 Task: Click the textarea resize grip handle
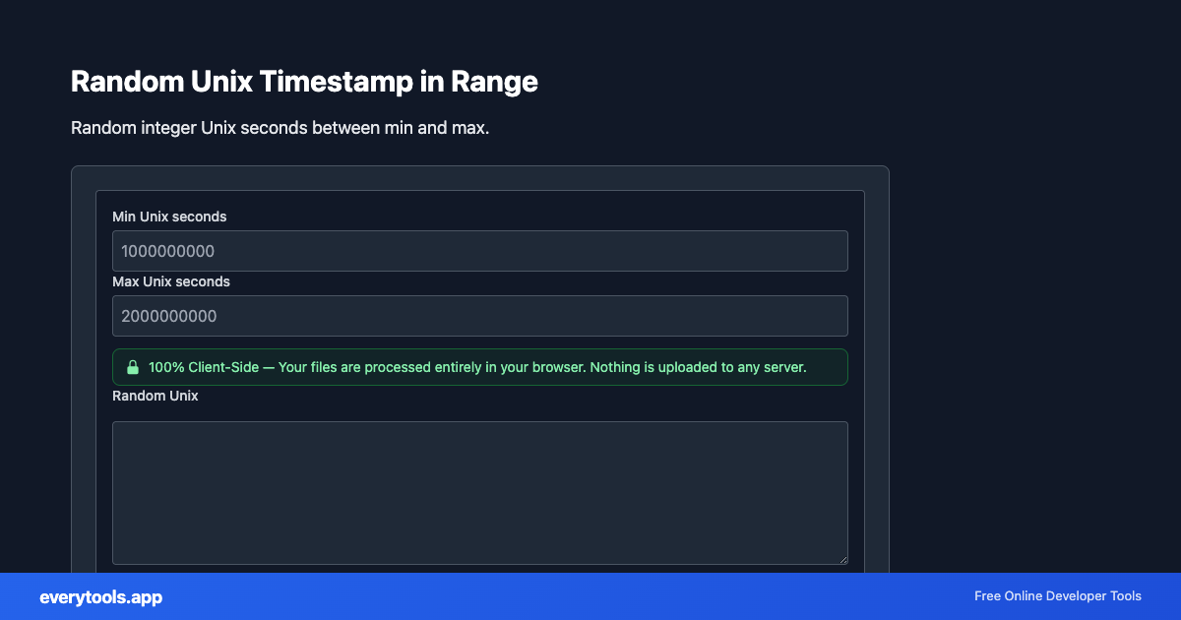pyautogui.click(x=842, y=559)
